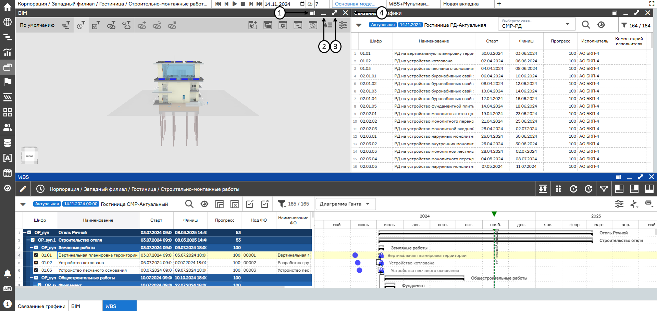Open the home icon in left sidebar

click(x=7, y=7)
